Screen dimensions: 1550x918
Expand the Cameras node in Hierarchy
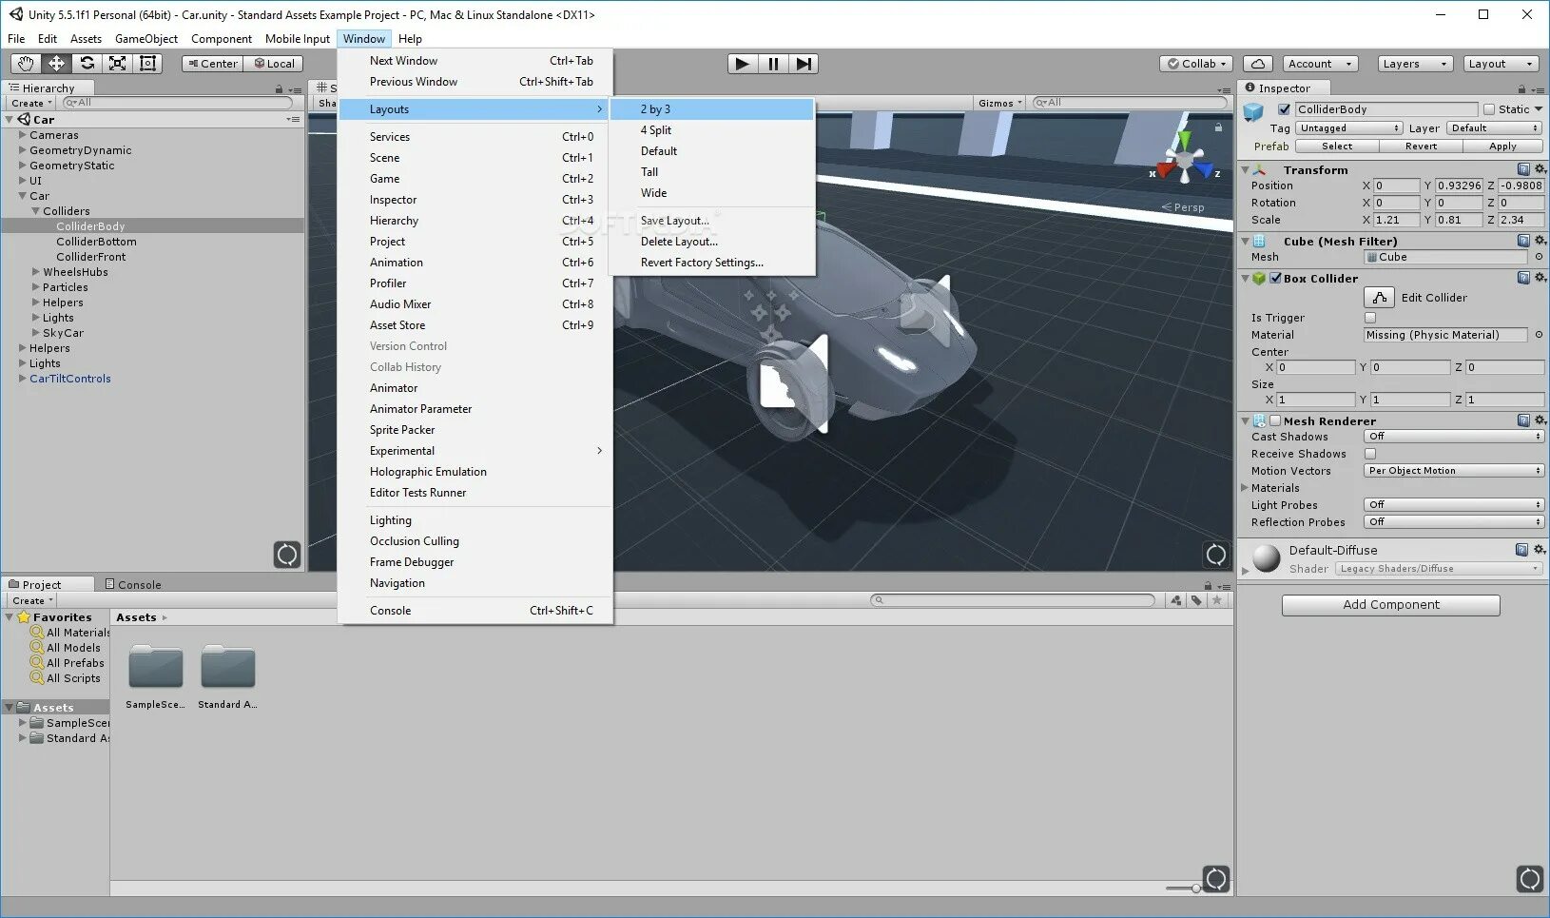(x=23, y=135)
